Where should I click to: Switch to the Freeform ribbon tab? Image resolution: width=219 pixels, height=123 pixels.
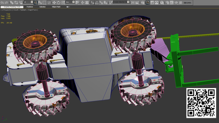(x=30, y=7)
